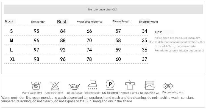Click the Shoulder width column header

coord(148,22)
